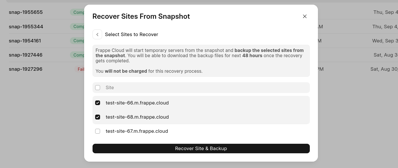Uncheck the test-site-66.m.frappe.cloud checkbox
398x168 pixels.
coord(98,103)
